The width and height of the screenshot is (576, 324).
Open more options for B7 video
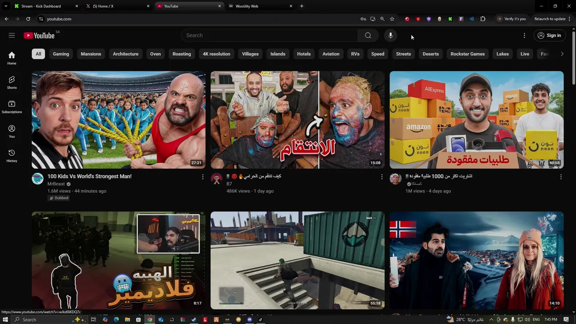click(382, 177)
